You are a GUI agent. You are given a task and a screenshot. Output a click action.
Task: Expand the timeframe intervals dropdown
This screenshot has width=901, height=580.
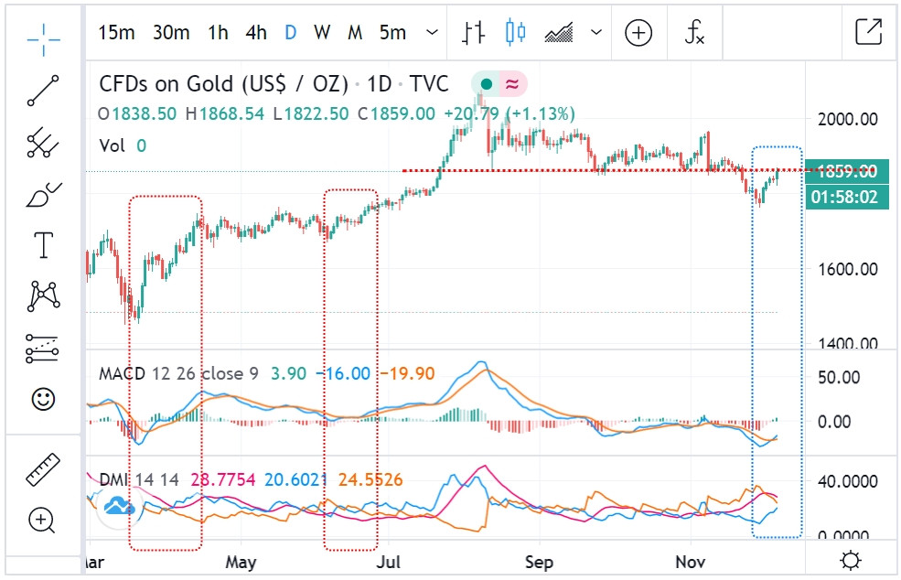[432, 33]
